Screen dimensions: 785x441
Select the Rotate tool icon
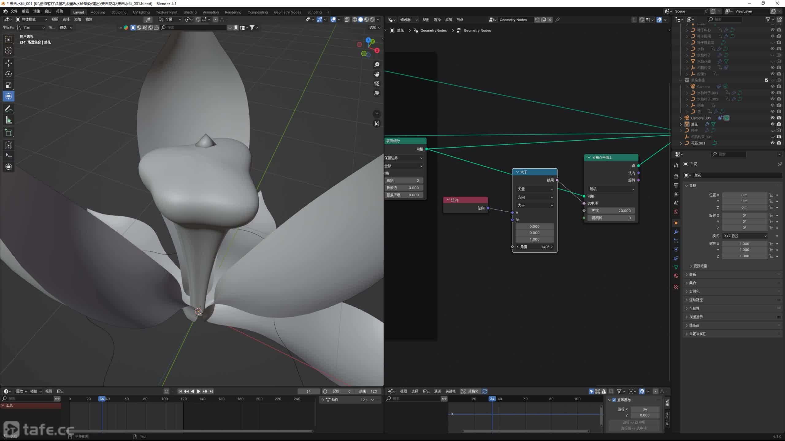(9, 74)
